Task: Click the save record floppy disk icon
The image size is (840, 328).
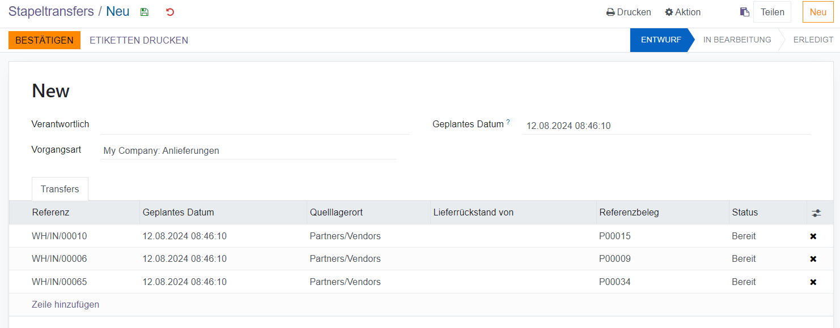Action: (x=145, y=12)
